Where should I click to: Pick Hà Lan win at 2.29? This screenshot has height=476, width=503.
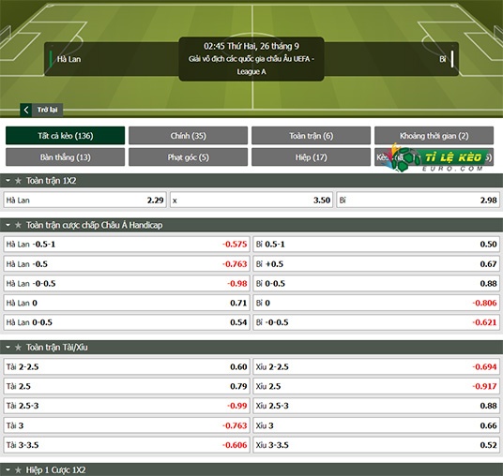(x=85, y=201)
